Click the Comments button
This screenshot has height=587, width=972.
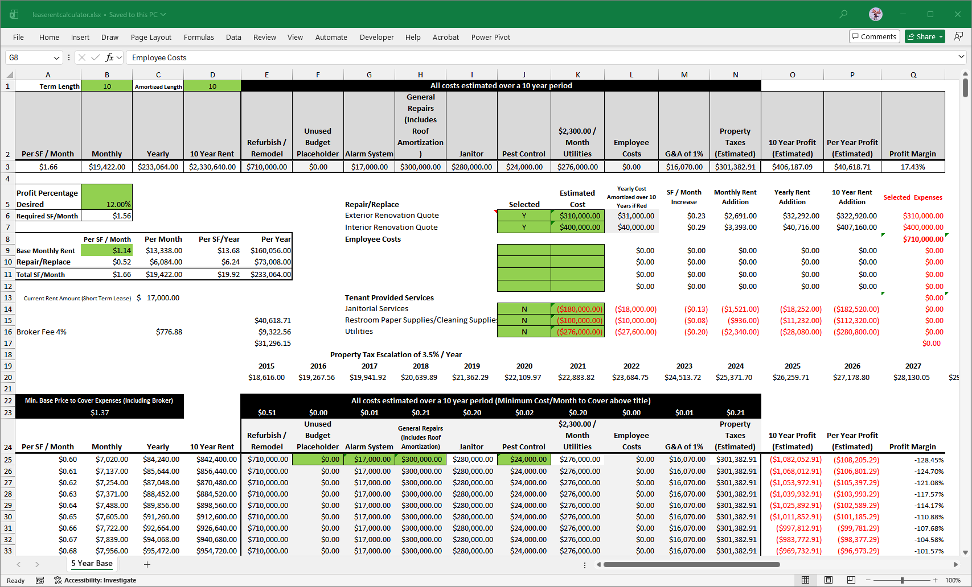[x=874, y=36]
